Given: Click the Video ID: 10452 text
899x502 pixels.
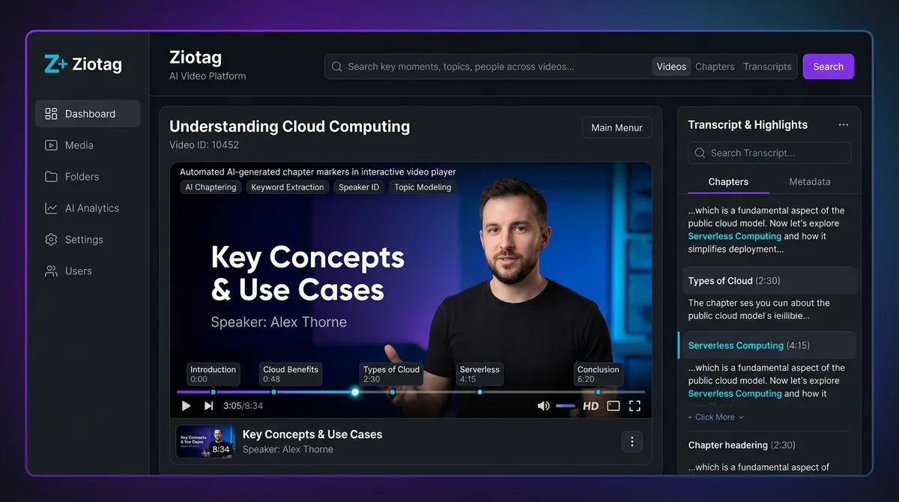Looking at the screenshot, I should [x=204, y=145].
